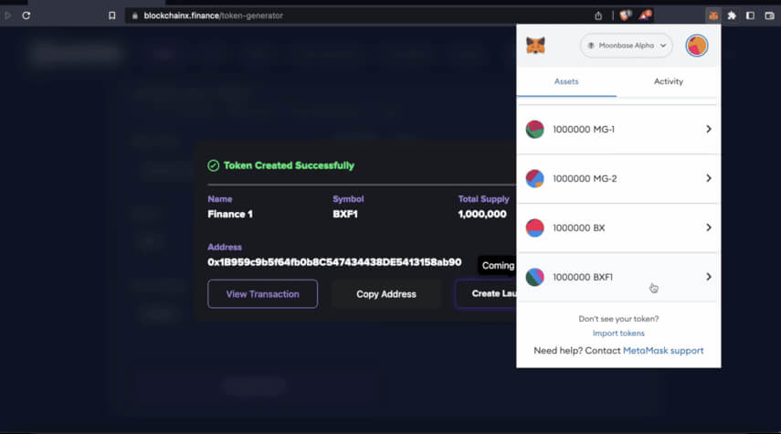The height and width of the screenshot is (434, 781).
Task: Expand the MG-1 token row chevron
Action: click(708, 129)
